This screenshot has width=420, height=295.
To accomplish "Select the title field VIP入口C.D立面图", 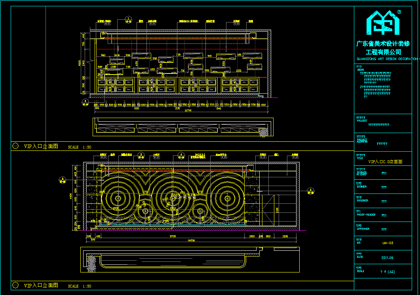I will point(385,162).
